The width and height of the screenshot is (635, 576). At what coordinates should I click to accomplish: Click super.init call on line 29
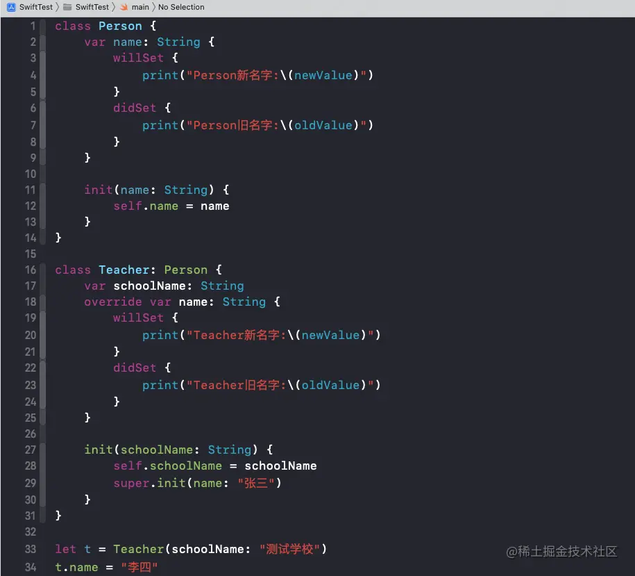click(x=197, y=483)
